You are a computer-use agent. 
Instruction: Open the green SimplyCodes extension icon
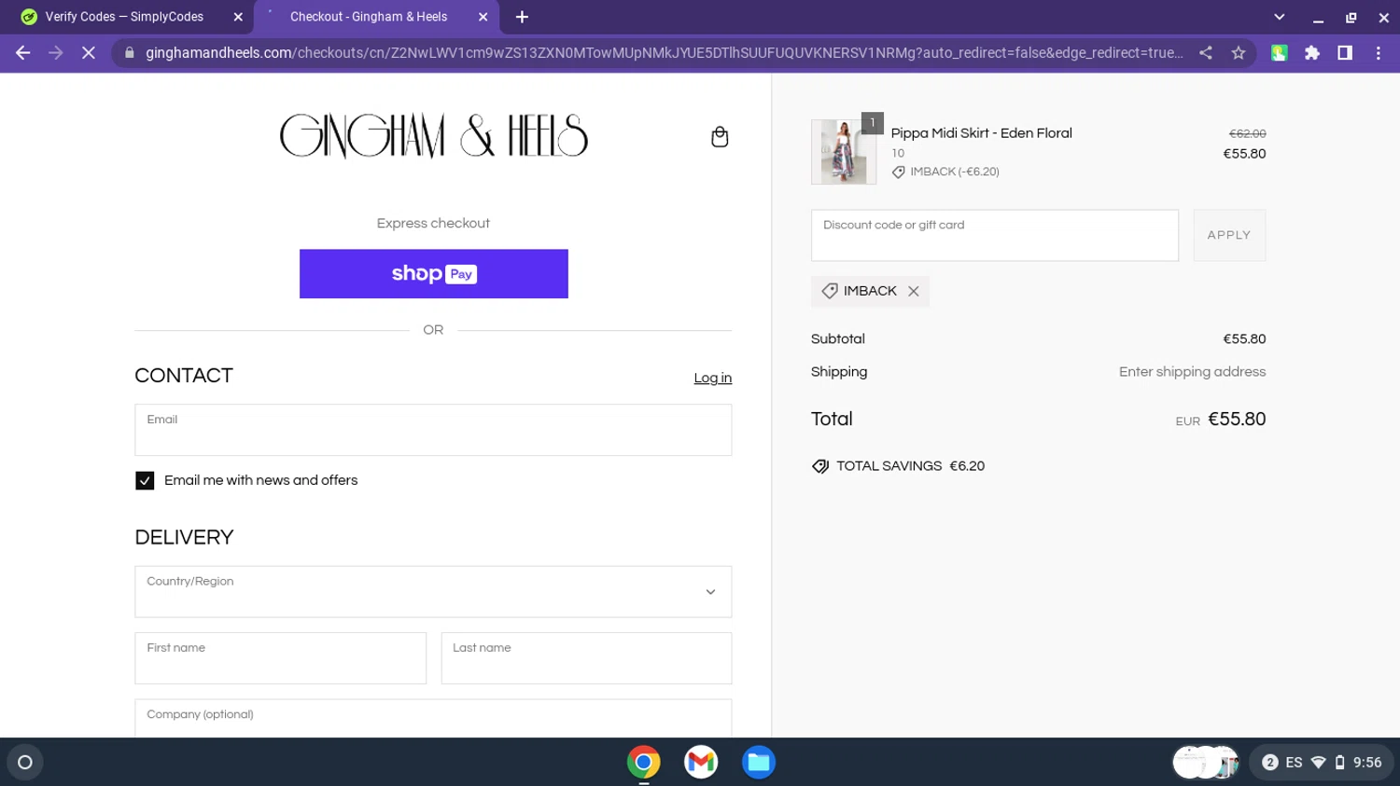[1280, 53]
